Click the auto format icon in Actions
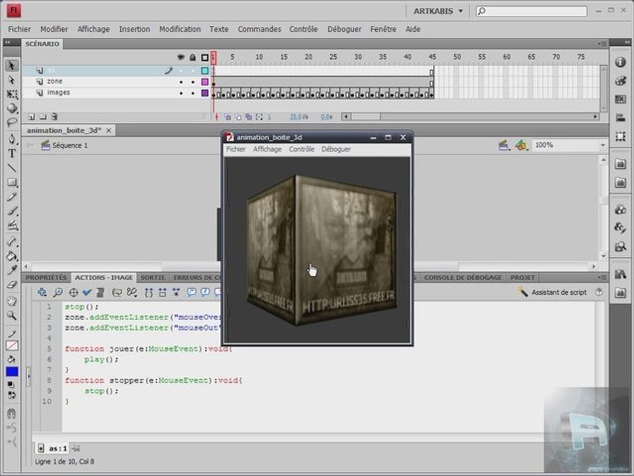 click(100, 292)
